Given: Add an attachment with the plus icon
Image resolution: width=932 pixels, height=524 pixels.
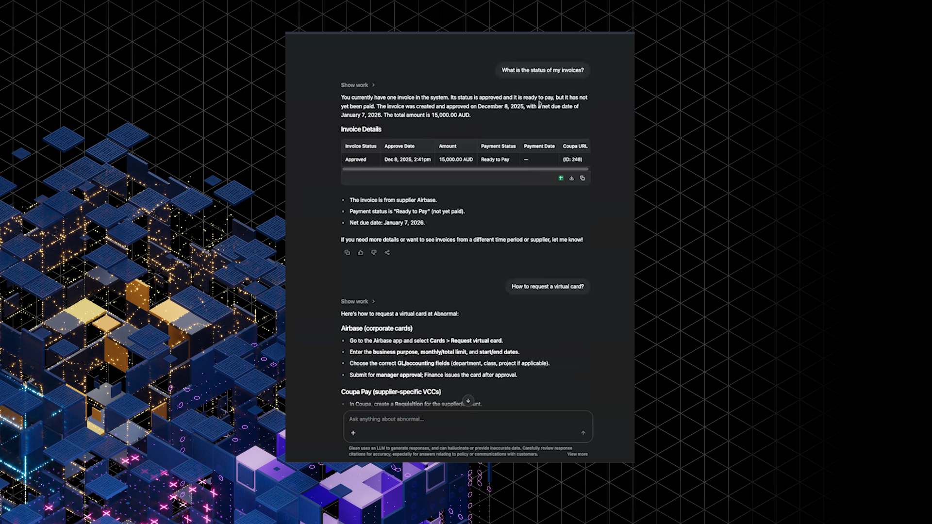Looking at the screenshot, I should click(353, 433).
